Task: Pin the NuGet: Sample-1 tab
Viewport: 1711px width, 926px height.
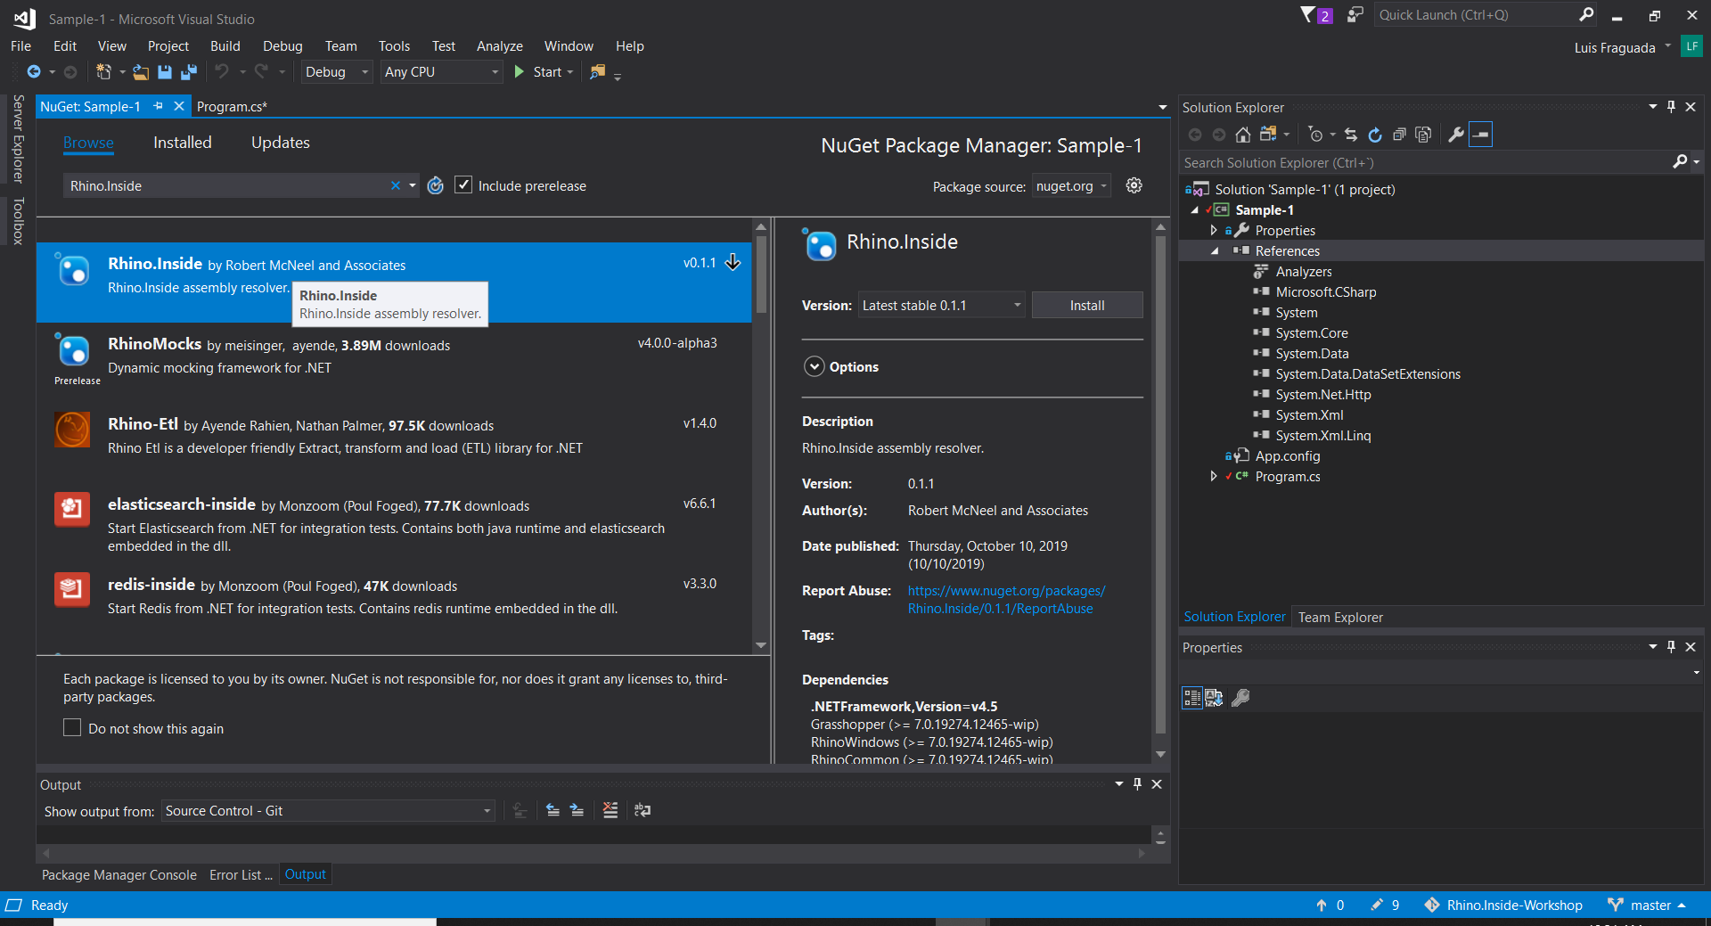Action: (x=158, y=106)
